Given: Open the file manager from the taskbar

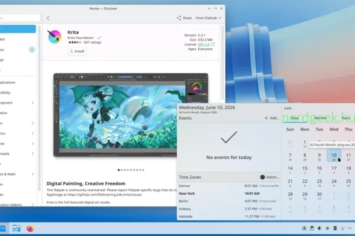Looking at the screenshot, I should click(x=17, y=228).
